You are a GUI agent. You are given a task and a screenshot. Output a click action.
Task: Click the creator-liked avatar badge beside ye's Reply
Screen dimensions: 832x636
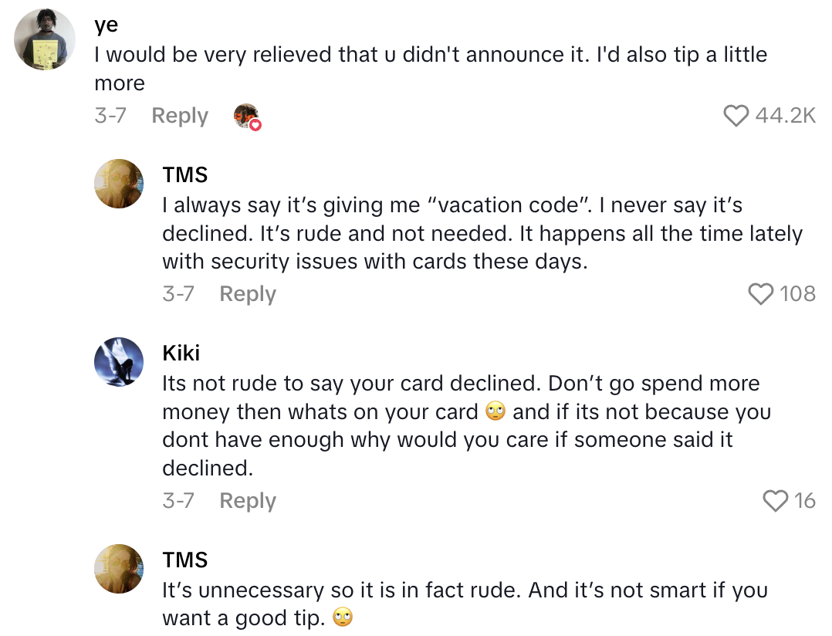pyautogui.click(x=246, y=117)
